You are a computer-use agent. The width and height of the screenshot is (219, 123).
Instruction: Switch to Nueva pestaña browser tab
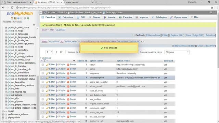click(x=80, y=2)
